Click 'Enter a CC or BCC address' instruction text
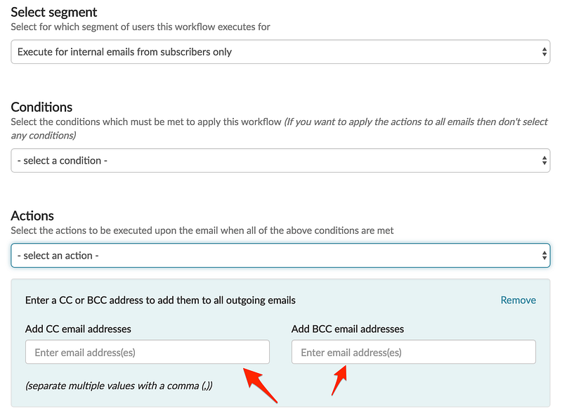562x418 pixels. pos(160,300)
